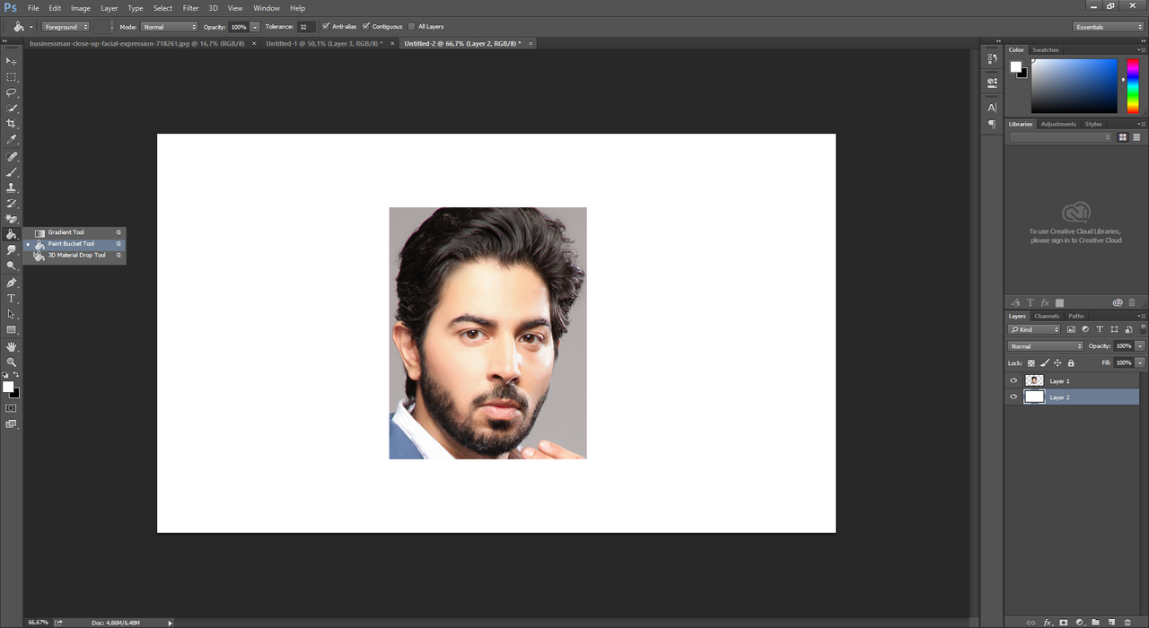Pick the Eyedropper tool
Screen dimensions: 1149x628
(x=12, y=140)
